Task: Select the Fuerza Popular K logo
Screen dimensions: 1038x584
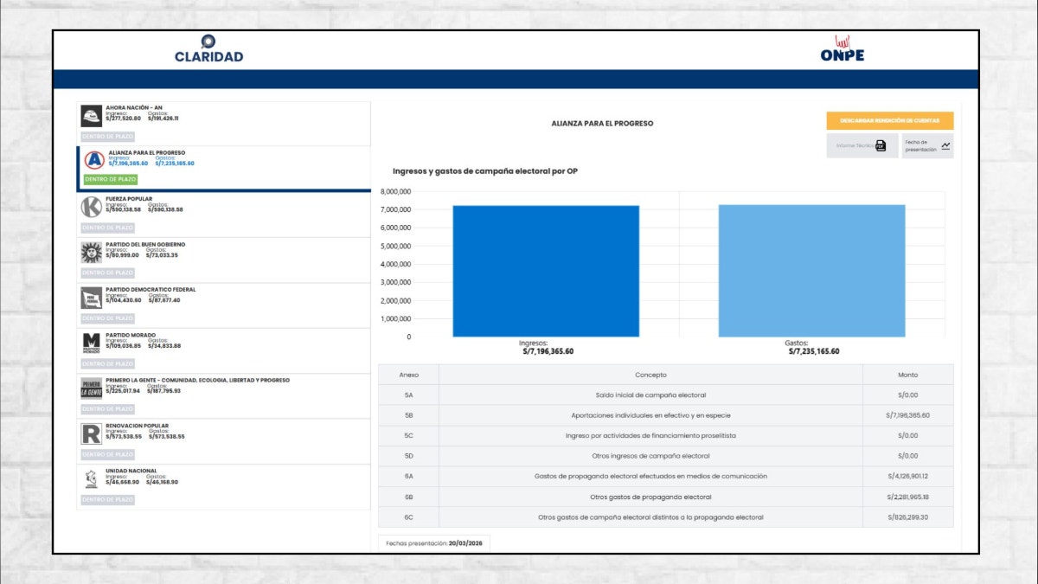Action: [92, 207]
